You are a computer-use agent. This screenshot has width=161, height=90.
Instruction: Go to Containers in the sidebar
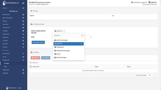[6, 28]
